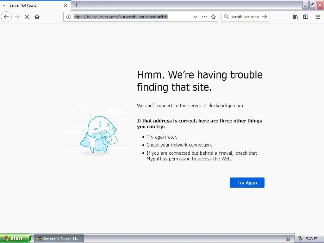
Task: Select the Server Not Found tab
Action: pyautogui.click(x=35, y=5)
